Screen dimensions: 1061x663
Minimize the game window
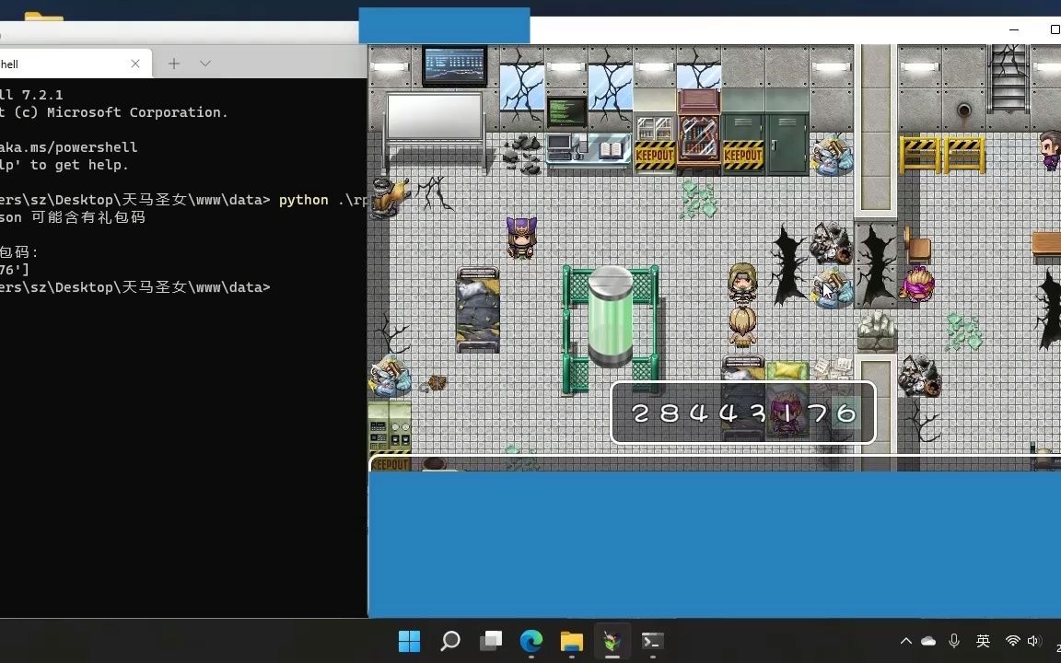(1014, 29)
